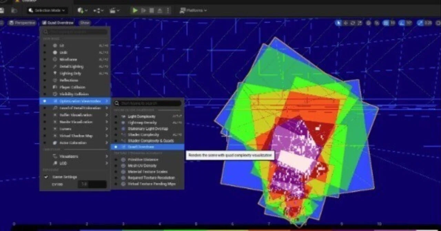Select Stationary Light Overlap view mode
441x231 pixels.
[x=147, y=129]
